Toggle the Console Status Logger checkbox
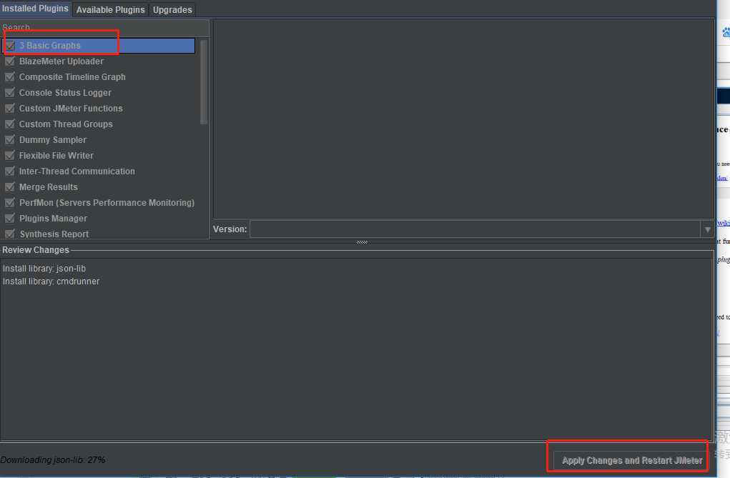 pos(10,93)
